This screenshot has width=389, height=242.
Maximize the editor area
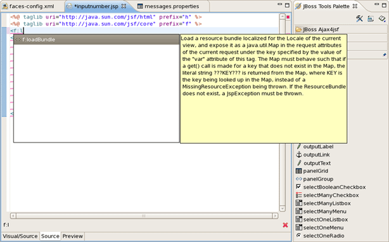coord(287,6)
